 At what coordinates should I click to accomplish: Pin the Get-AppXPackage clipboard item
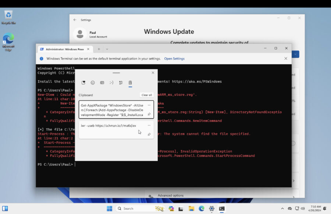click(149, 114)
